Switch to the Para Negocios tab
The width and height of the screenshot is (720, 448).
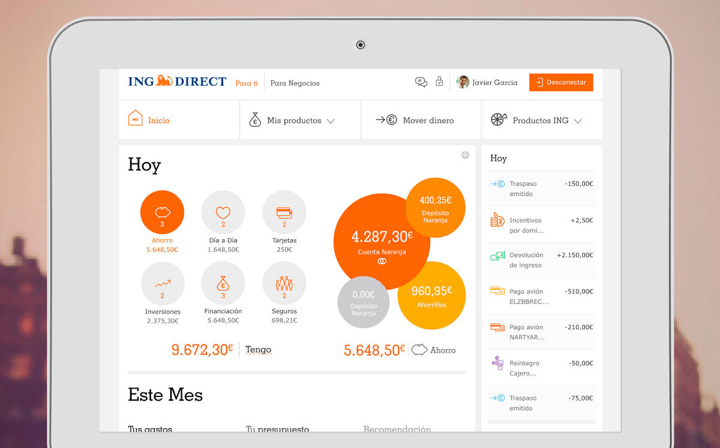[x=295, y=83]
